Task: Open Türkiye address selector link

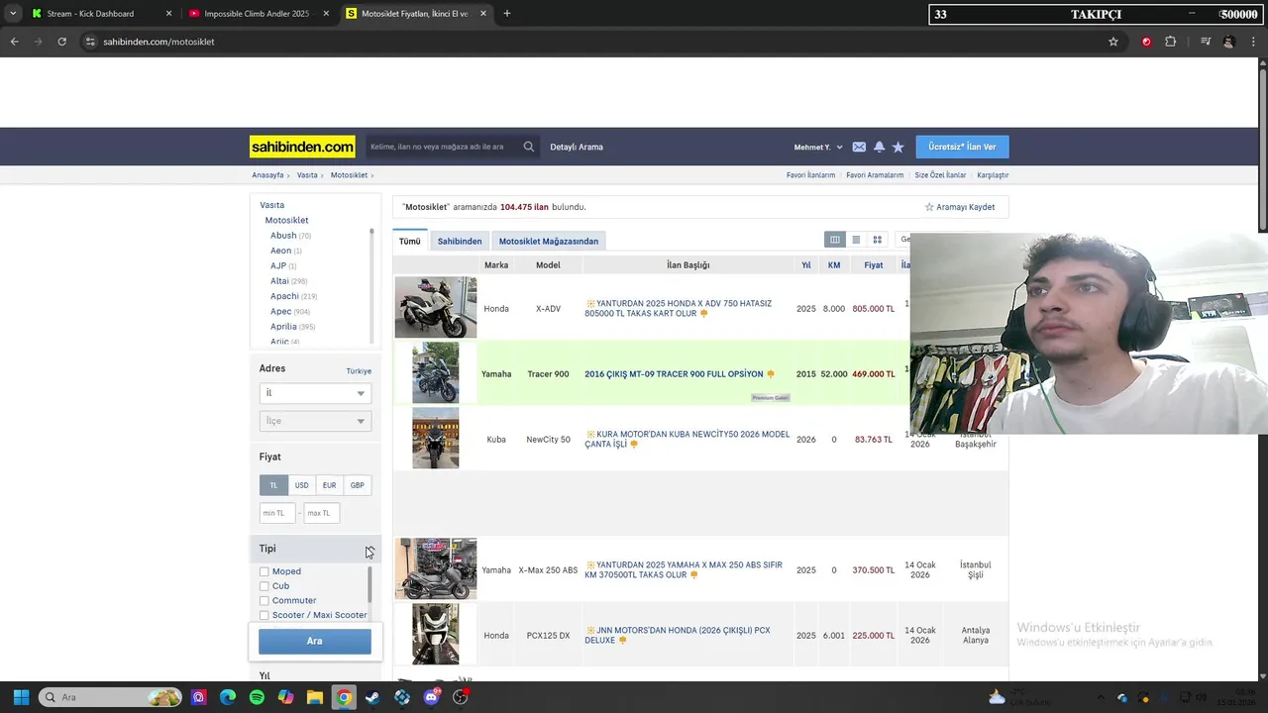Action: coord(359,370)
